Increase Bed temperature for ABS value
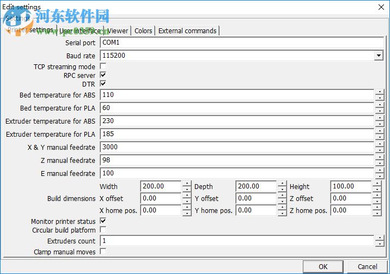The image size is (390, 274). pyautogui.click(x=380, y=92)
